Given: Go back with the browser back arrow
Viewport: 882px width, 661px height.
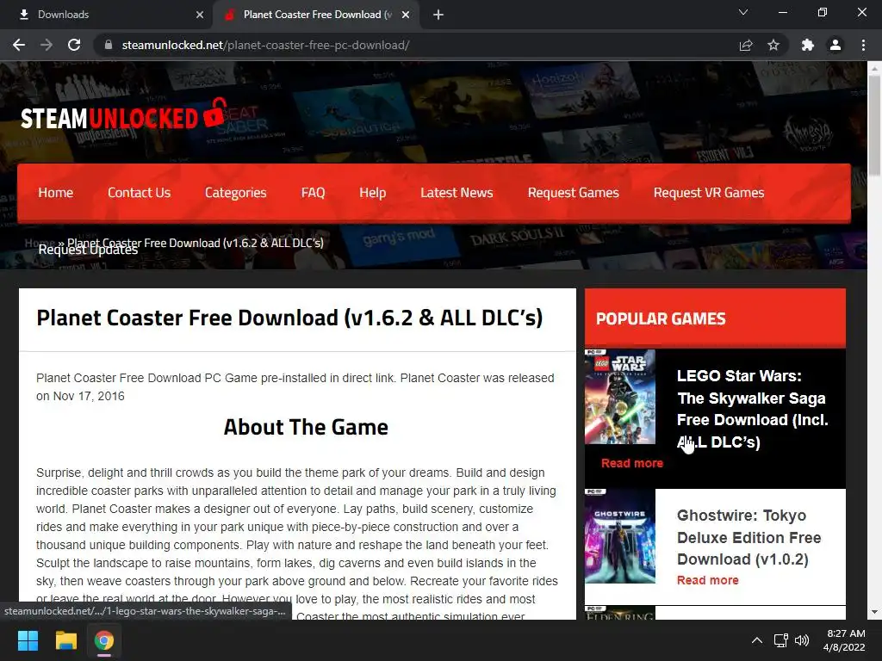Looking at the screenshot, I should [19, 45].
